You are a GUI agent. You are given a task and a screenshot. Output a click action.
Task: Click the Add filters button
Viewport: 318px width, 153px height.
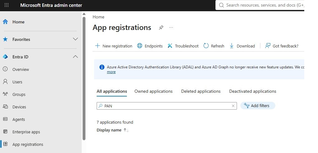point(258,106)
